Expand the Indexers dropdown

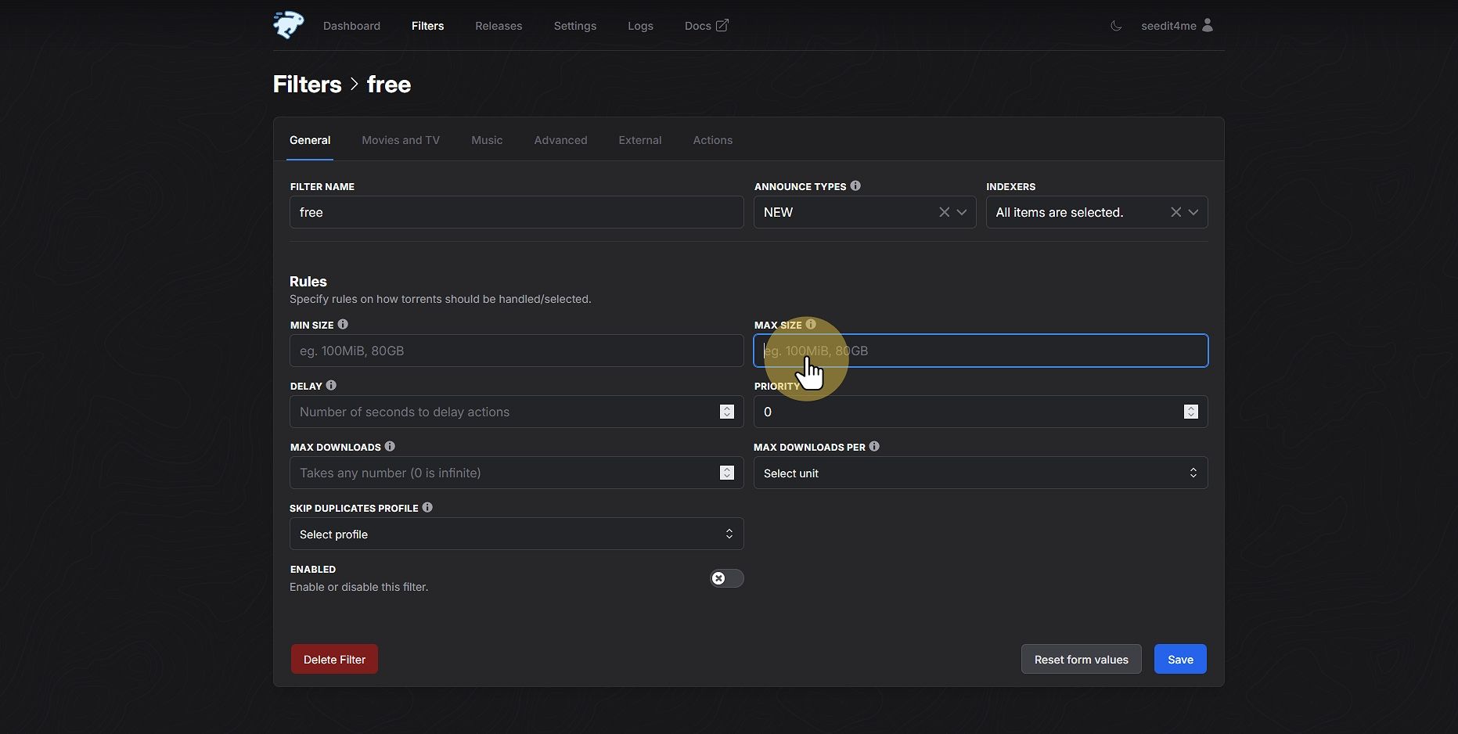point(1193,212)
